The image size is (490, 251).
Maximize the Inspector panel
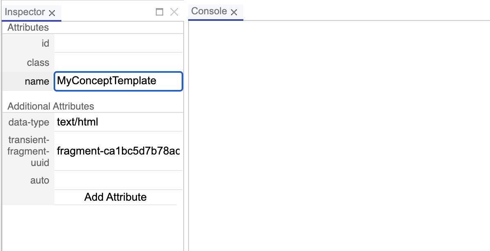tap(160, 12)
